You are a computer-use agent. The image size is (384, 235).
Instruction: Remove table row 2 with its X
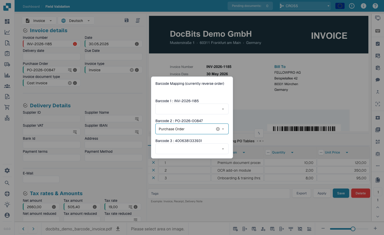pos(153,170)
